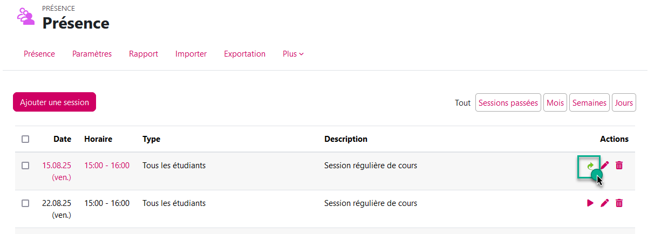Toggle the select-all sessions checkbox in header
668x234 pixels.
25,139
